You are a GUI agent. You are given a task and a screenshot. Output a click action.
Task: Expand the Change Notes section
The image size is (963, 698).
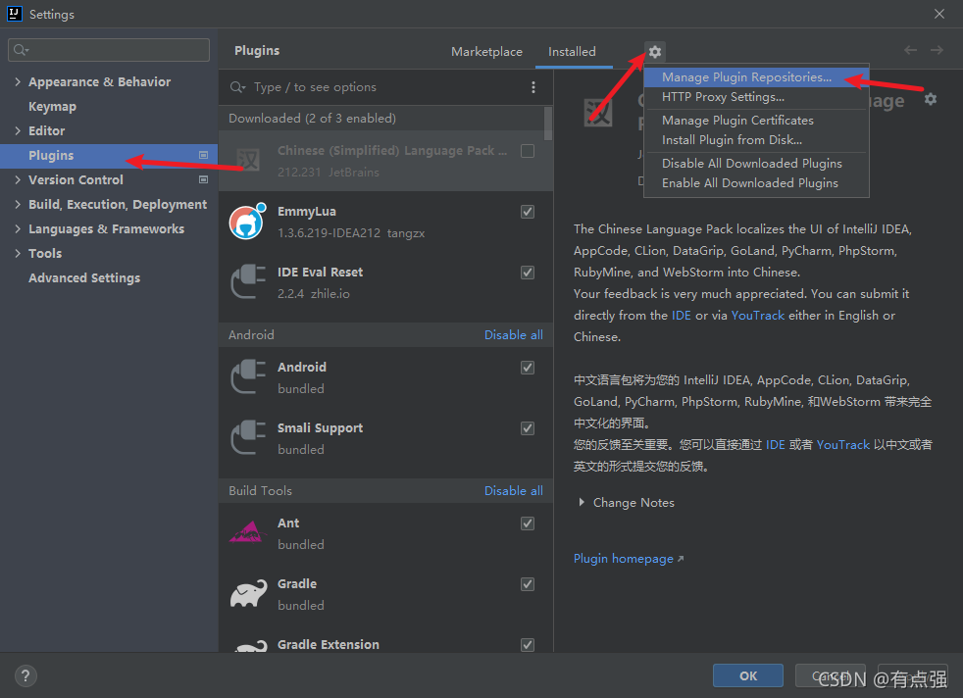tap(581, 503)
